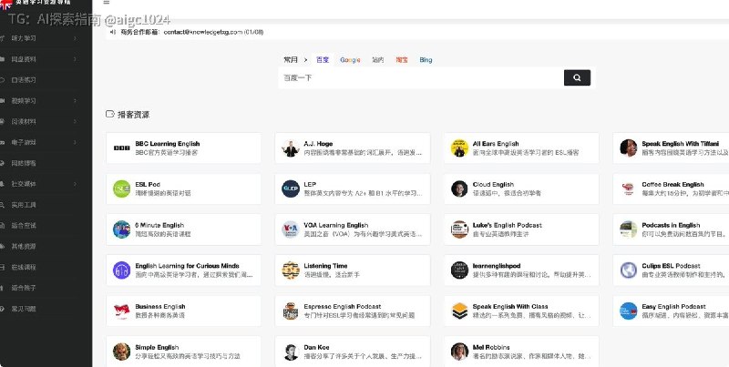729x367 pixels.
Task: Expand the 视频学习 sidebar chevron
Action: point(76,100)
